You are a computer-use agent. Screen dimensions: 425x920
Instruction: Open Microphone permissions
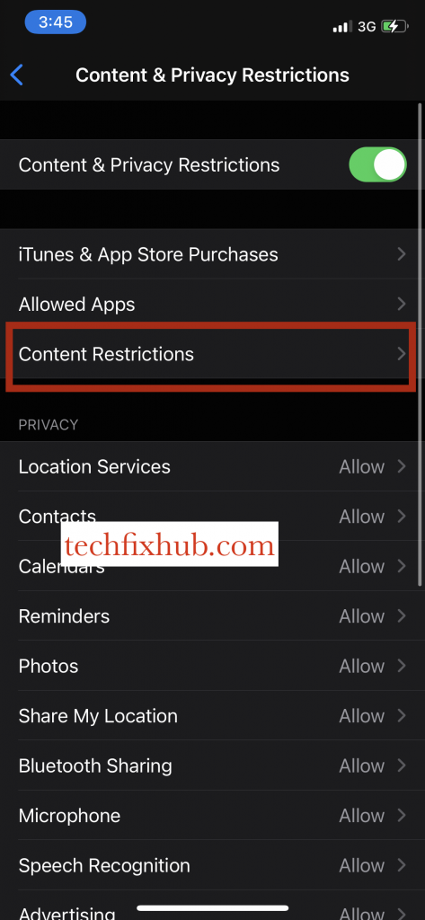point(212,816)
